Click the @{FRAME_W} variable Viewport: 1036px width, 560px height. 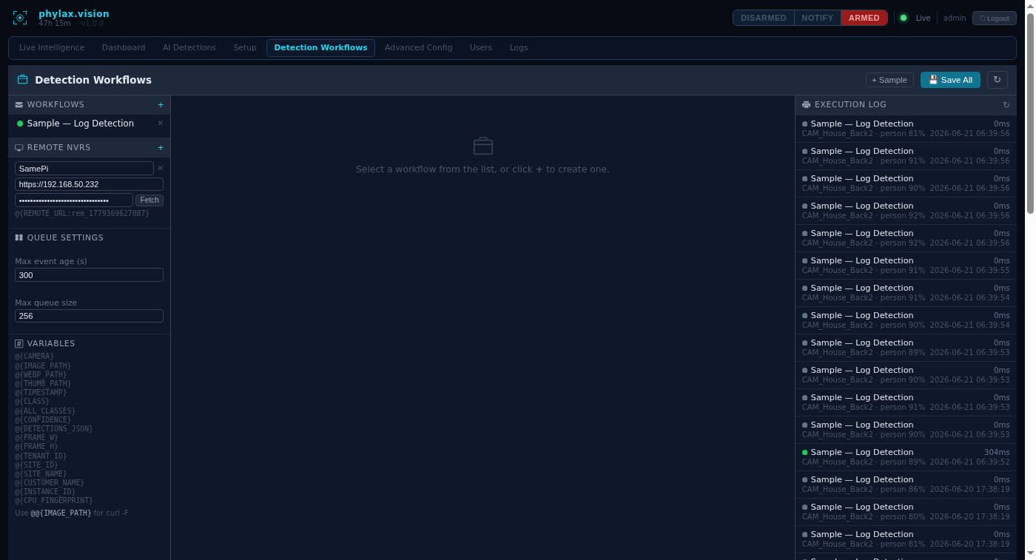coord(37,437)
